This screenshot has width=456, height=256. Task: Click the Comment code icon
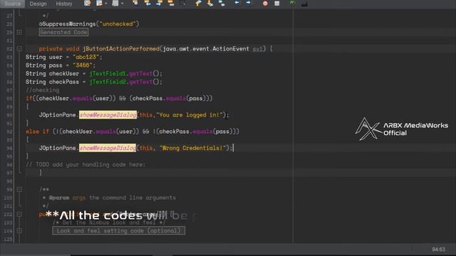[292, 4]
